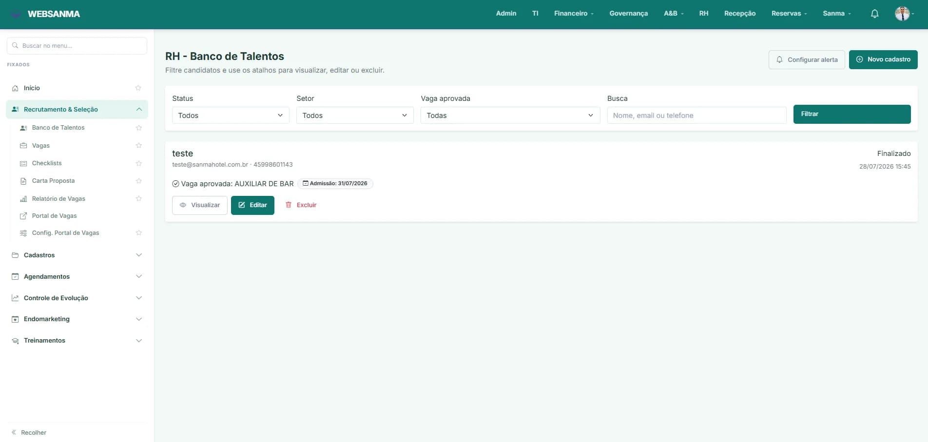Expand the Cadastros sidebar section

point(77,255)
